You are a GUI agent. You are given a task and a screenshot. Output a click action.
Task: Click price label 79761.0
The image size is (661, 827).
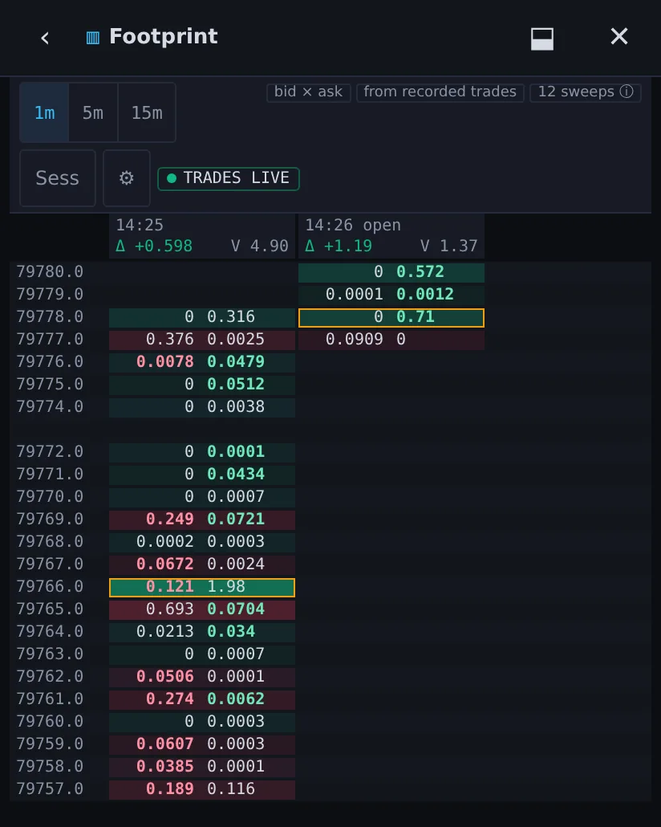pyautogui.click(x=50, y=699)
